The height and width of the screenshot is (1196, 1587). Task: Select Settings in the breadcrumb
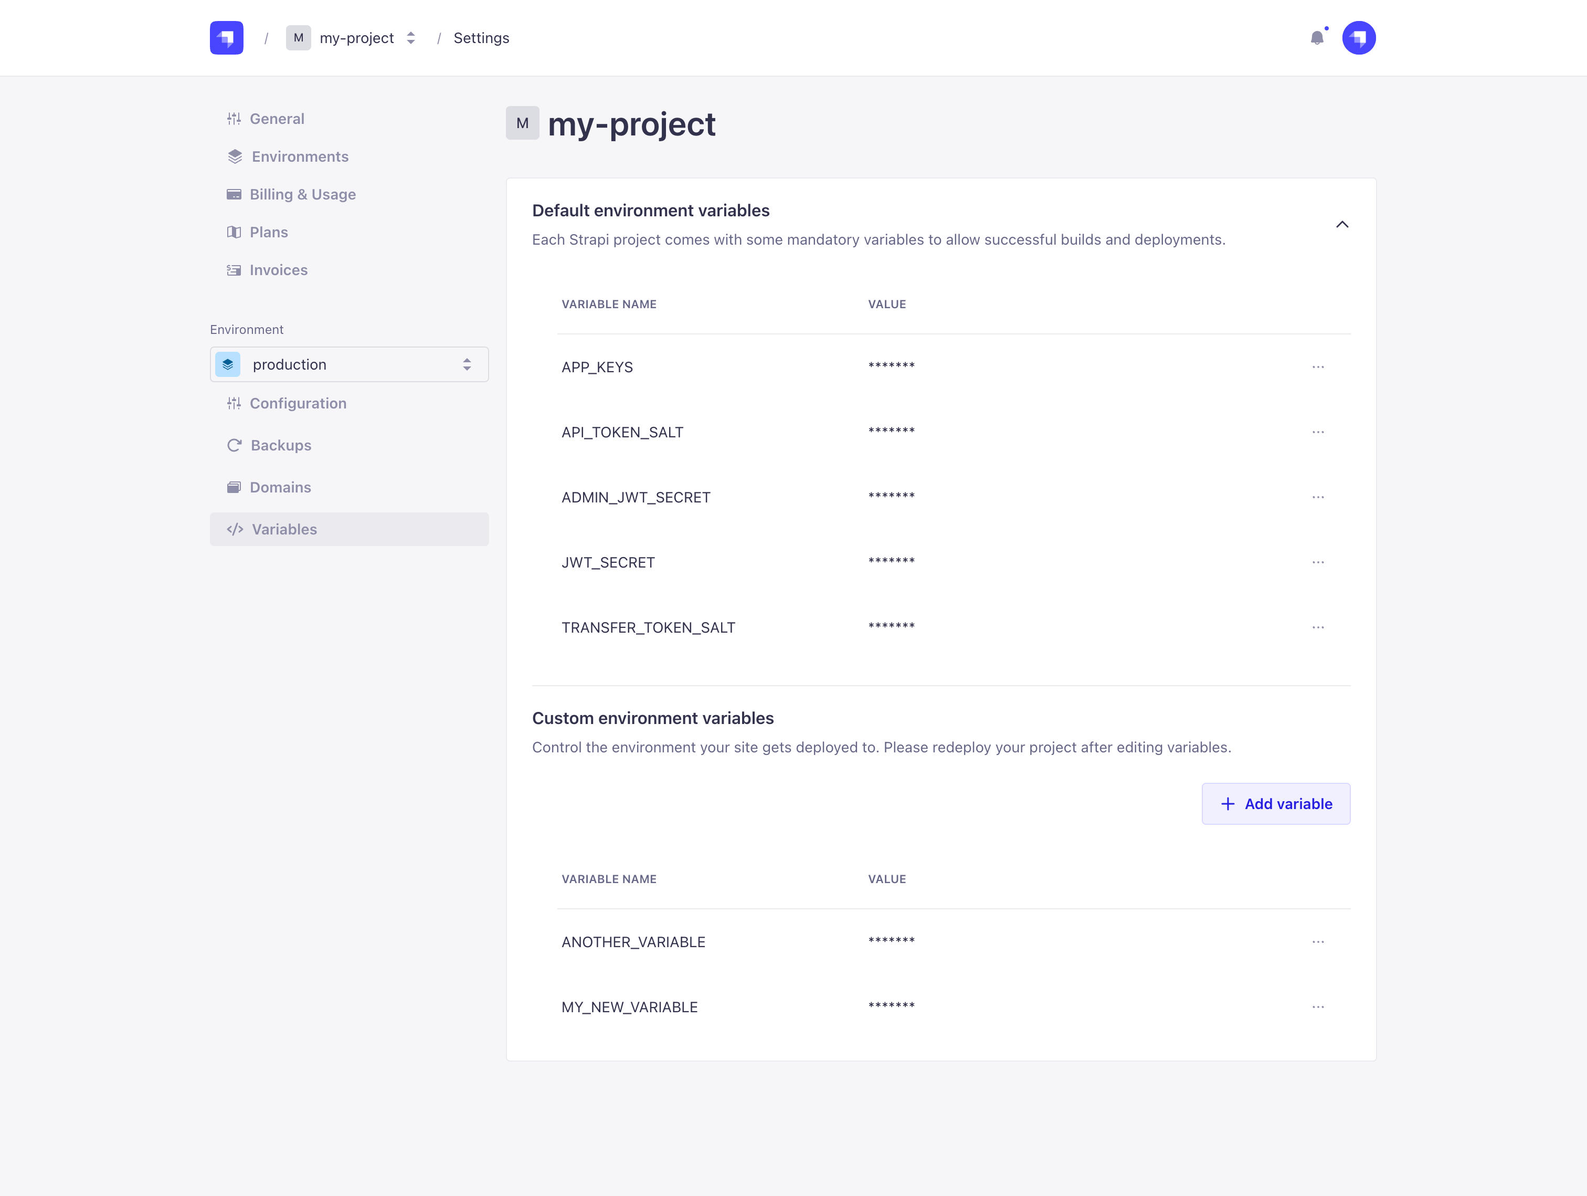click(481, 37)
